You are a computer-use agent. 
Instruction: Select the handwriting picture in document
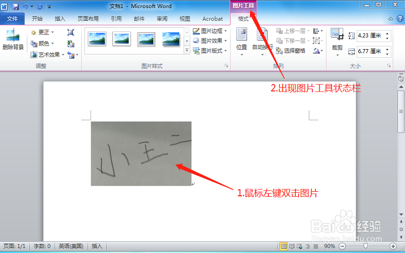pos(141,153)
